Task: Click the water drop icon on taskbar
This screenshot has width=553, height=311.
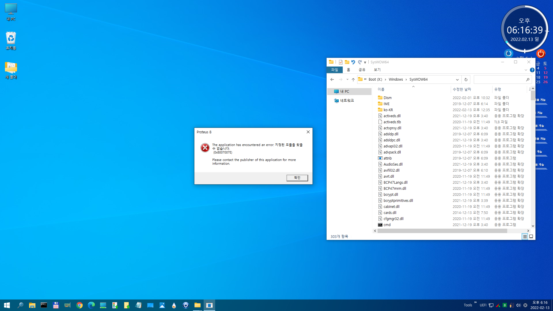Action: pyautogui.click(x=174, y=305)
